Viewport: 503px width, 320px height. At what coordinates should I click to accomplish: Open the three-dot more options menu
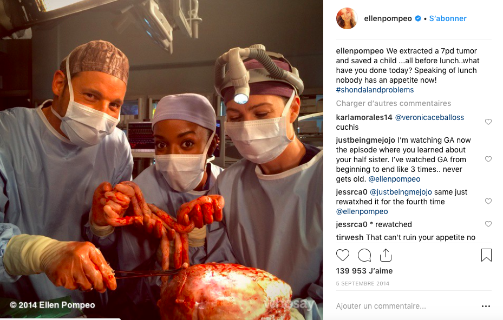(x=486, y=306)
